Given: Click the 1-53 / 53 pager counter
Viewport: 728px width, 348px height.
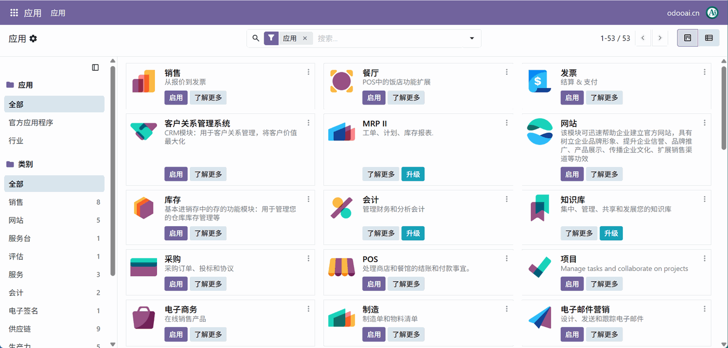Looking at the screenshot, I should click(615, 38).
